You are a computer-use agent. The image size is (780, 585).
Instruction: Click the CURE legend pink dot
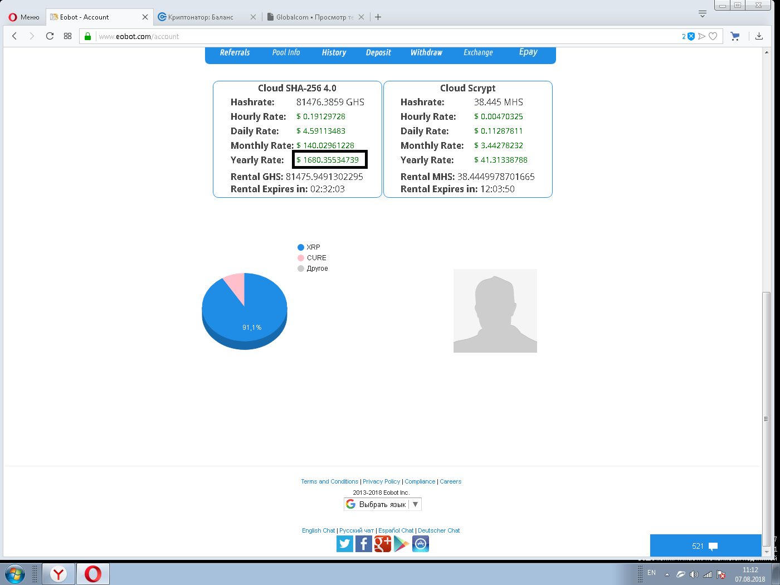click(x=301, y=258)
